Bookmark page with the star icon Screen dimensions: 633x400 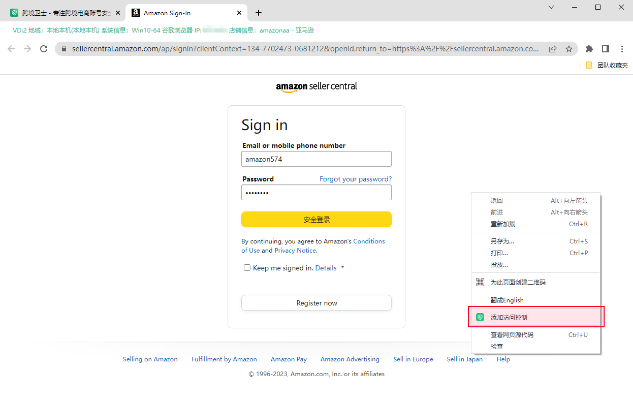point(569,49)
